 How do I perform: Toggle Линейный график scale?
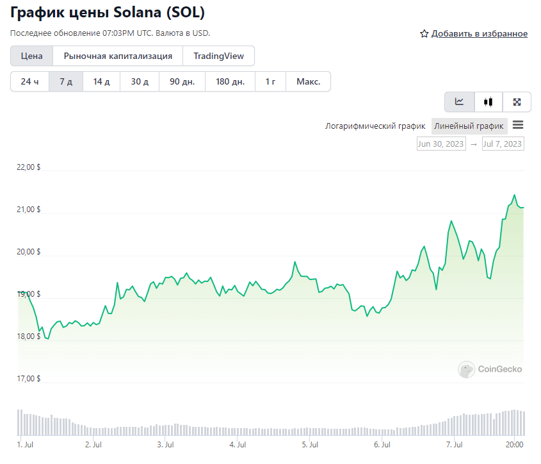coord(469,126)
